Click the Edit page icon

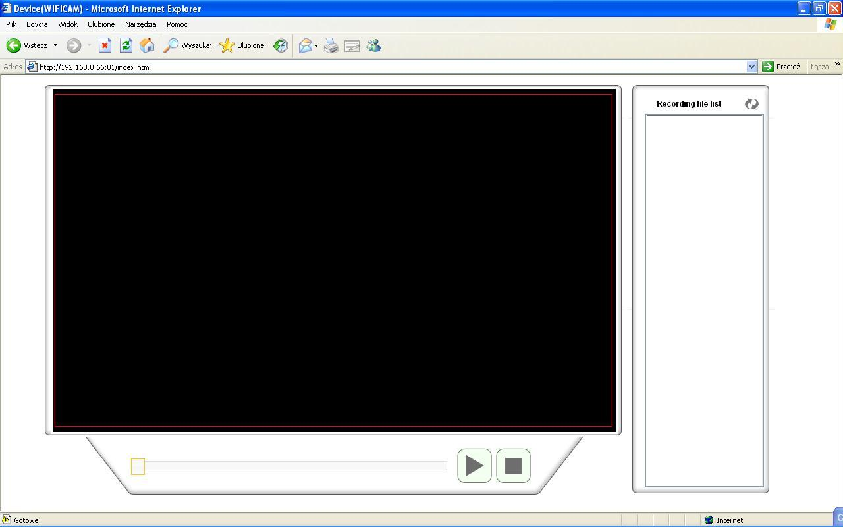click(352, 45)
